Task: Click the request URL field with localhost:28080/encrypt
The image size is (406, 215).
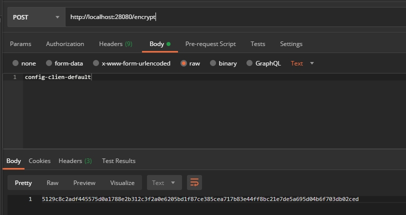Action: coord(235,17)
